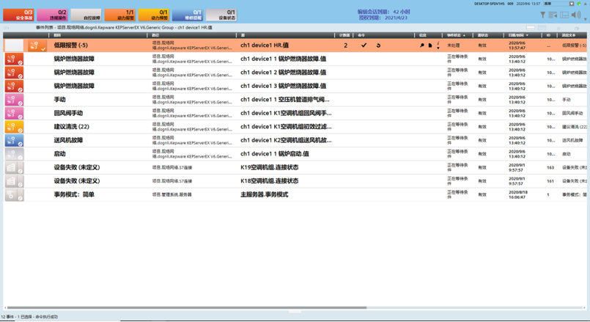Toggle sort arrow on 事件状态 column
Screen dimensions: 590x322
465,35
